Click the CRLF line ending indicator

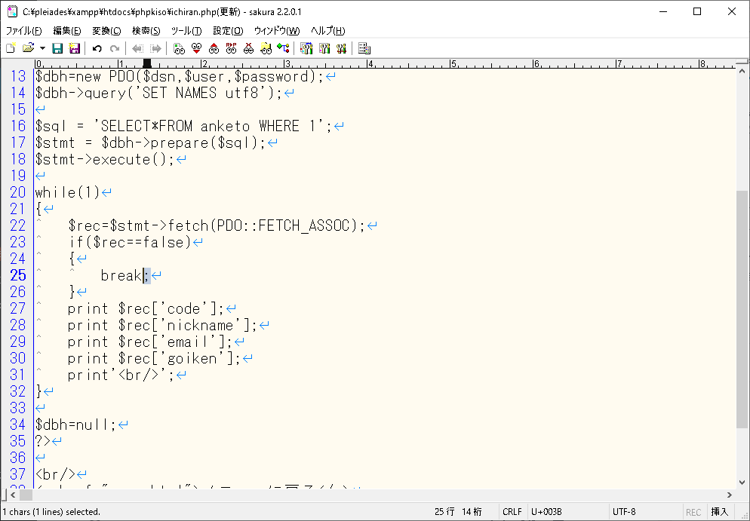[x=512, y=512]
